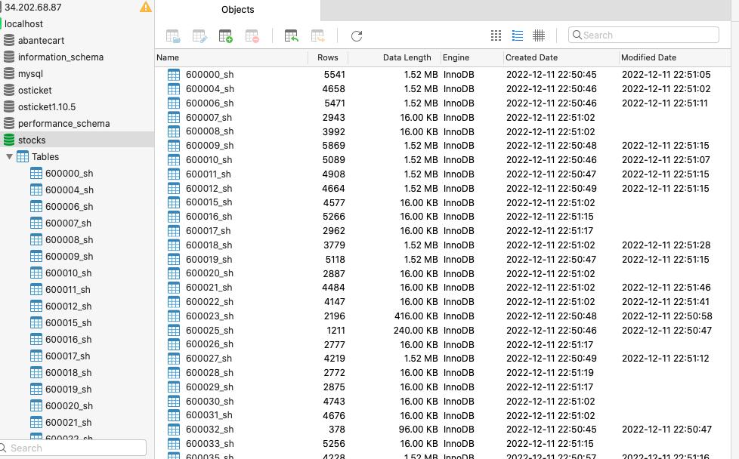Switch to detail view mode
The image size is (739, 459).
tap(539, 35)
